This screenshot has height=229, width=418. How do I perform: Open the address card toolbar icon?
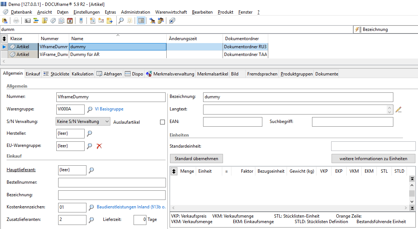point(28,21)
